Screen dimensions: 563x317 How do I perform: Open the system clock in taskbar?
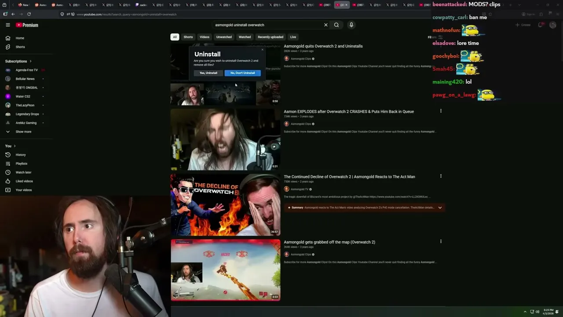click(x=548, y=311)
